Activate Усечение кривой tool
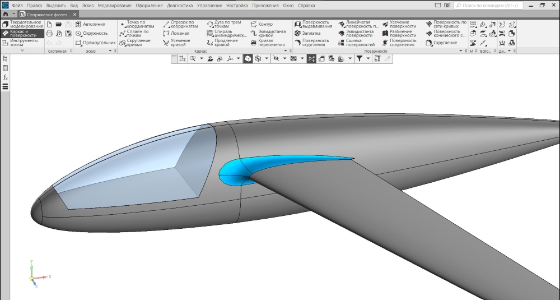 177,43
